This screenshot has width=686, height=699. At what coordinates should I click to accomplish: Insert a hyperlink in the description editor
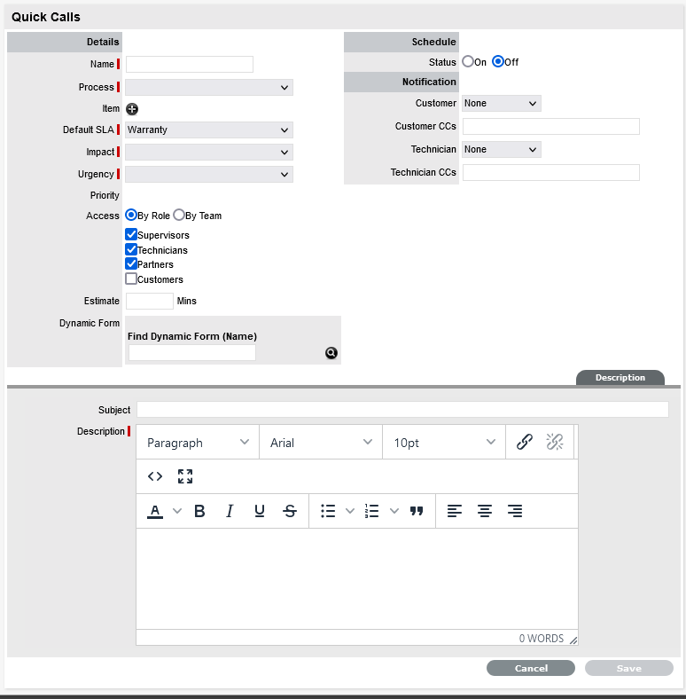[x=525, y=442]
